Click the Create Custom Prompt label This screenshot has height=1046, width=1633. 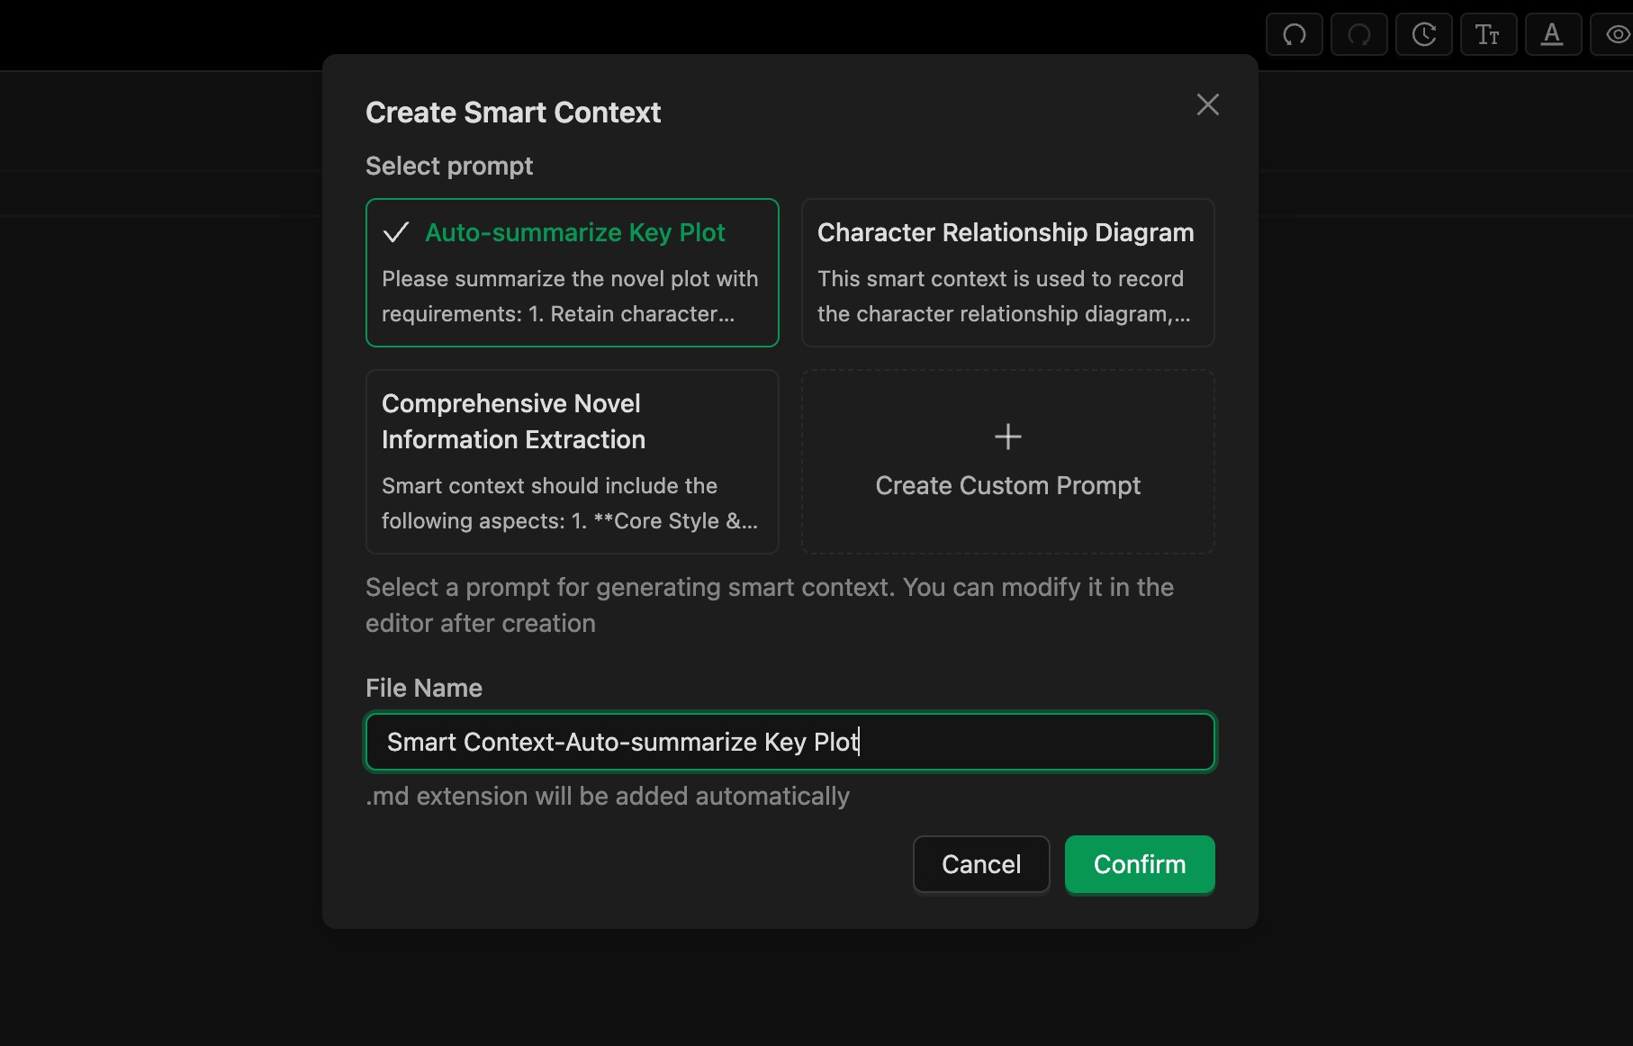click(x=1007, y=486)
